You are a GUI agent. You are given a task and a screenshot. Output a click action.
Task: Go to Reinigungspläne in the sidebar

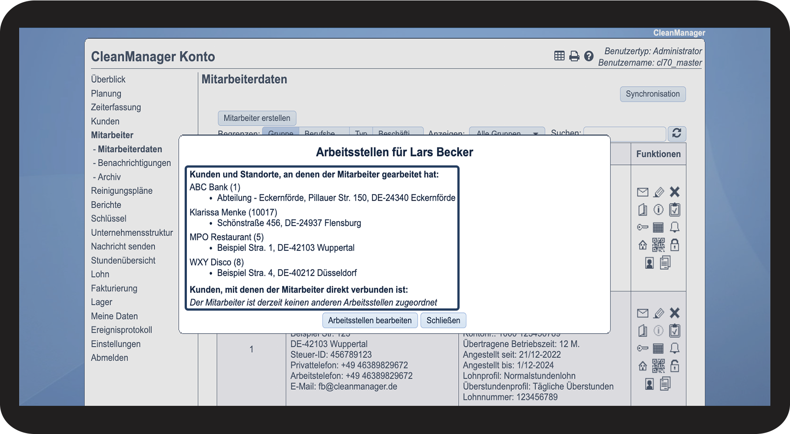122,191
